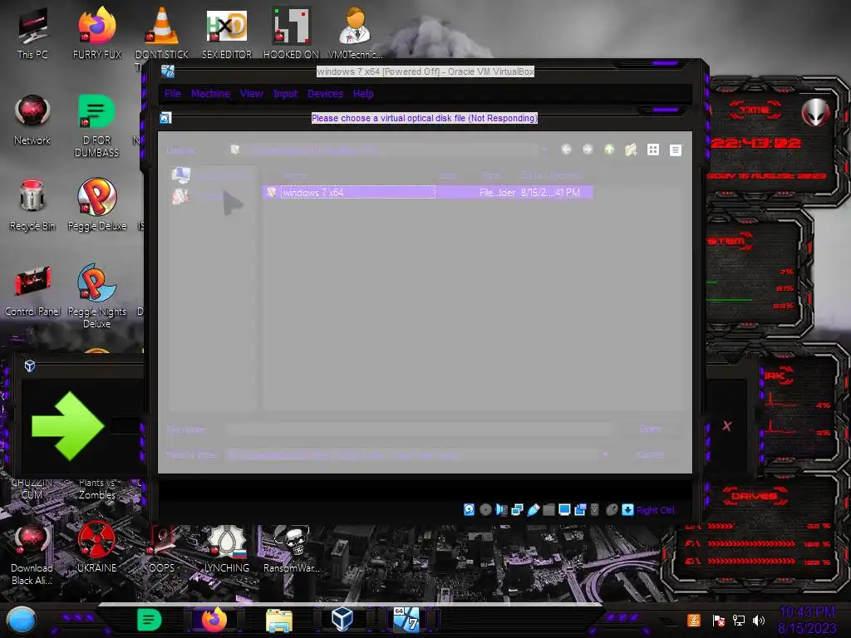851x638 pixels.
Task: Click the mouse integration status icon
Action: point(612,510)
